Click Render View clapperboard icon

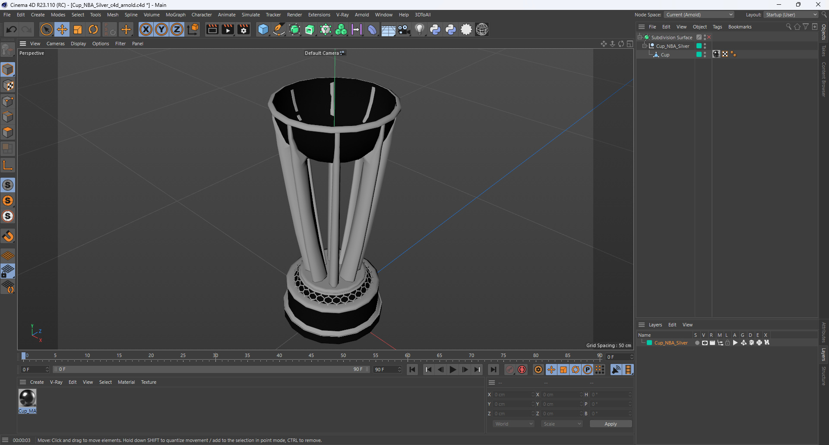[212, 29]
